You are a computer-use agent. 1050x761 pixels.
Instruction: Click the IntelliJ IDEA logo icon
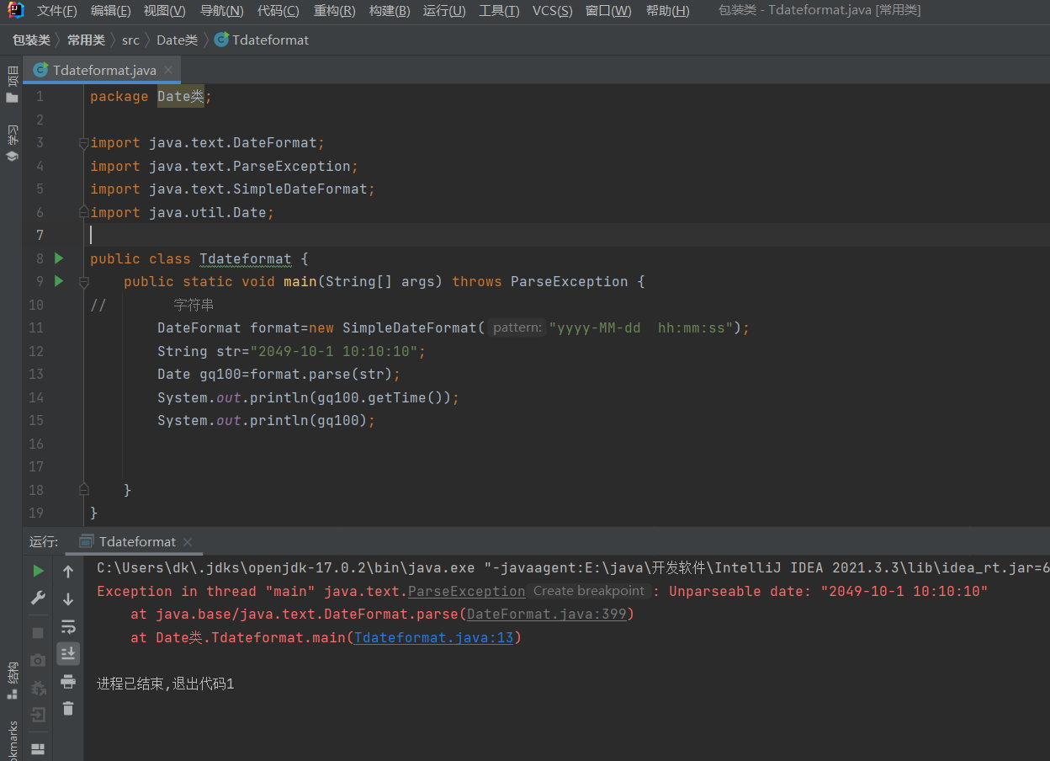pos(16,10)
